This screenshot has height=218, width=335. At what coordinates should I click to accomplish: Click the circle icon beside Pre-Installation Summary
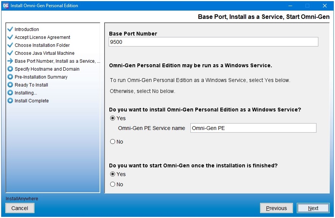click(10, 77)
